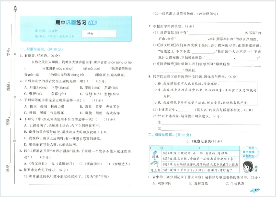Choose option "D. 既使 驾驶 各式各样"
The height and width of the screenshot is (197, 276).
tap(100, 113)
